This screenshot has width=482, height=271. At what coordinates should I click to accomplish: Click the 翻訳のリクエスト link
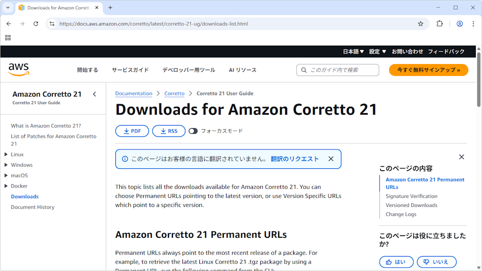[295, 159]
